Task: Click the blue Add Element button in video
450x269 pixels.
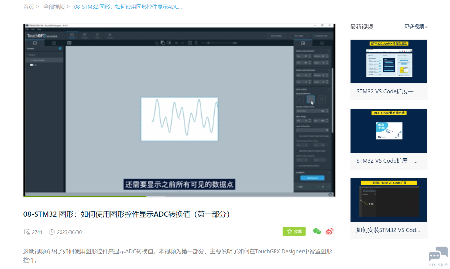Action: [312, 178]
